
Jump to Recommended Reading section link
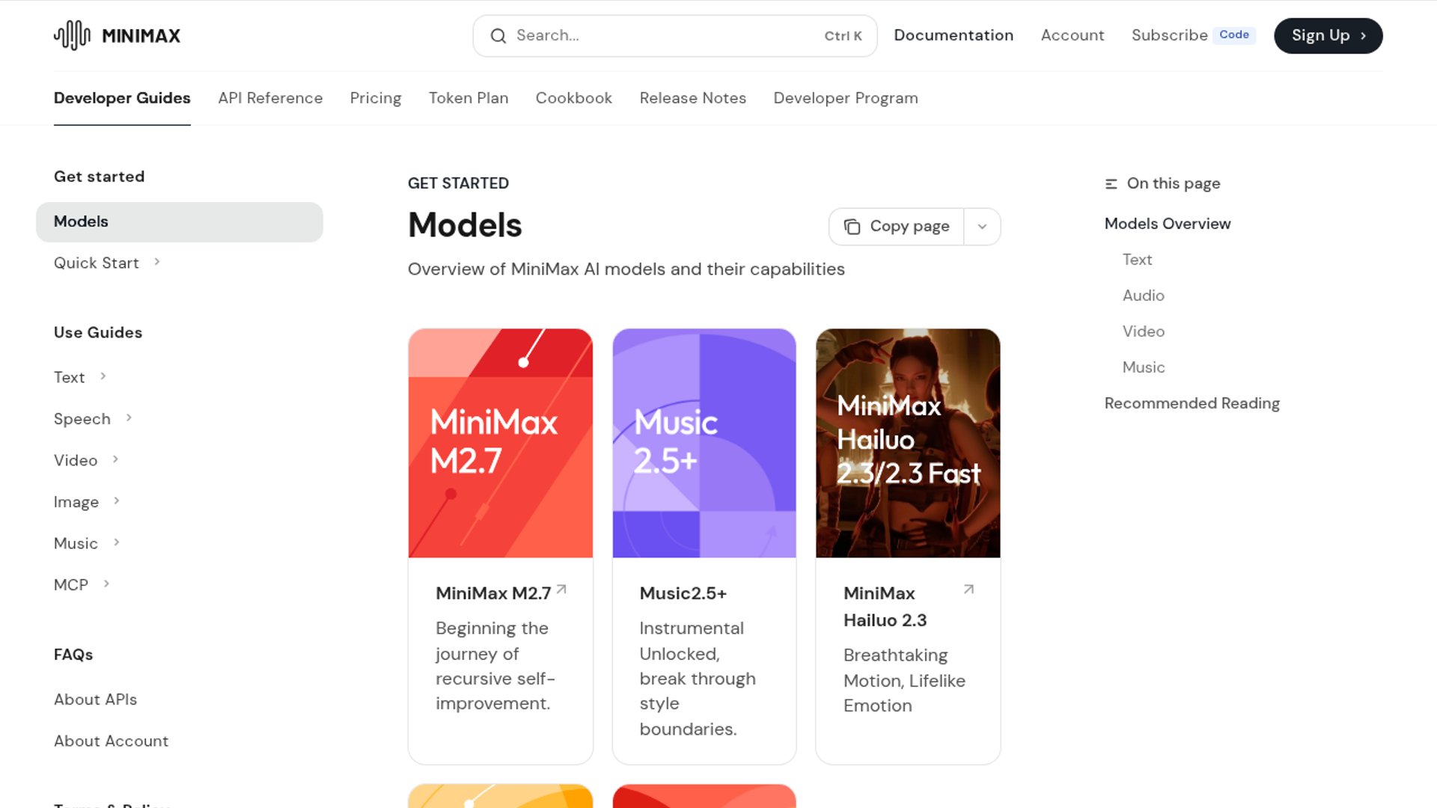(x=1192, y=403)
